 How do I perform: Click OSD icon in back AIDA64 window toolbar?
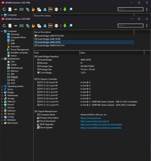(x=51, y=9)
